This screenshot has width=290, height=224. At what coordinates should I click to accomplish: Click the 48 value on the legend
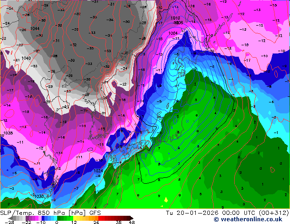point(132,222)
